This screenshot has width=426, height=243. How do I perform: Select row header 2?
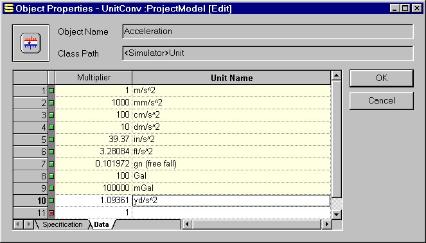tap(31, 103)
